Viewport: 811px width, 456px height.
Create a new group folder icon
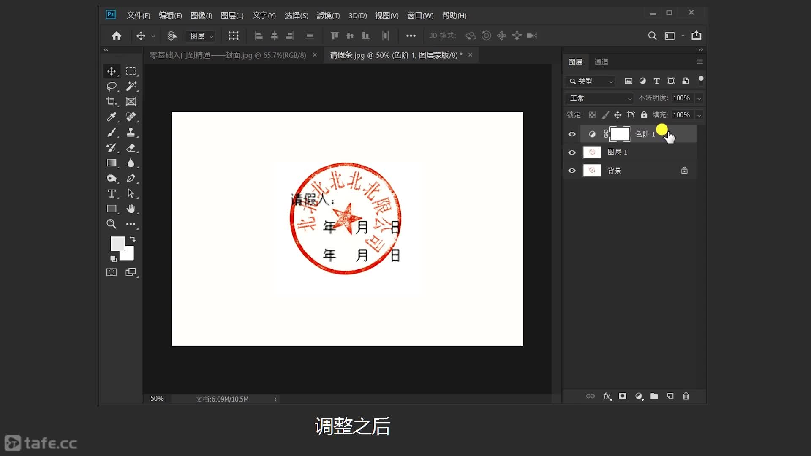pyautogui.click(x=654, y=396)
